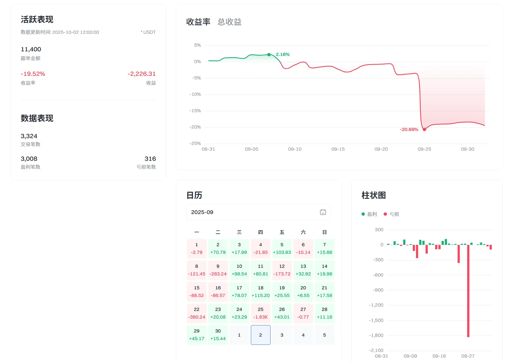Click the largest red loss bar
Screen dimensions: 505x362
(468, 291)
